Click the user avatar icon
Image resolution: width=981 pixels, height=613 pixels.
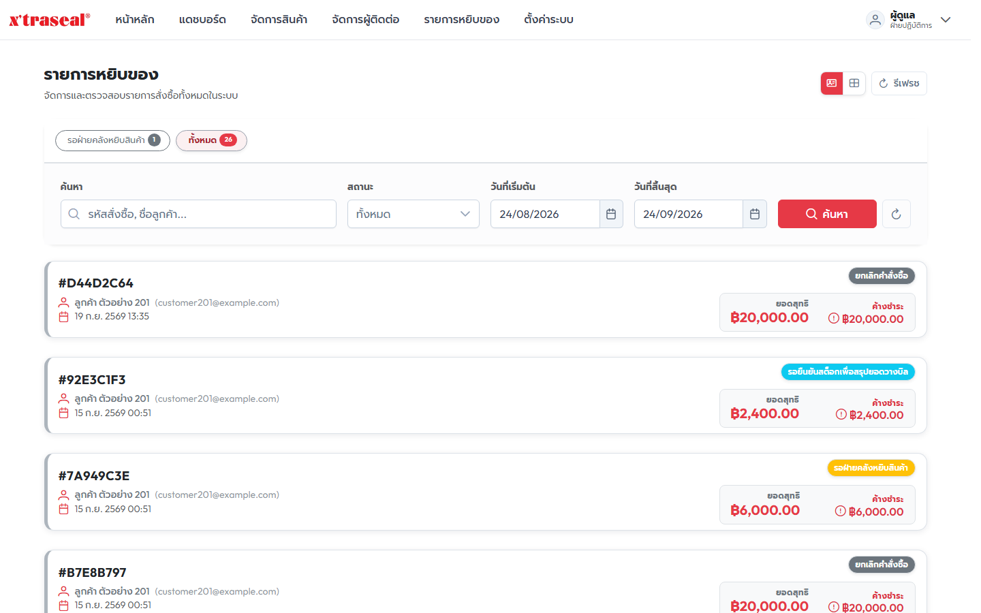pos(875,20)
